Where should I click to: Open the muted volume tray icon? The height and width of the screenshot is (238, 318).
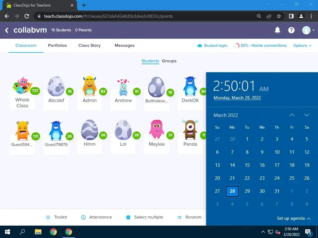click(x=278, y=232)
